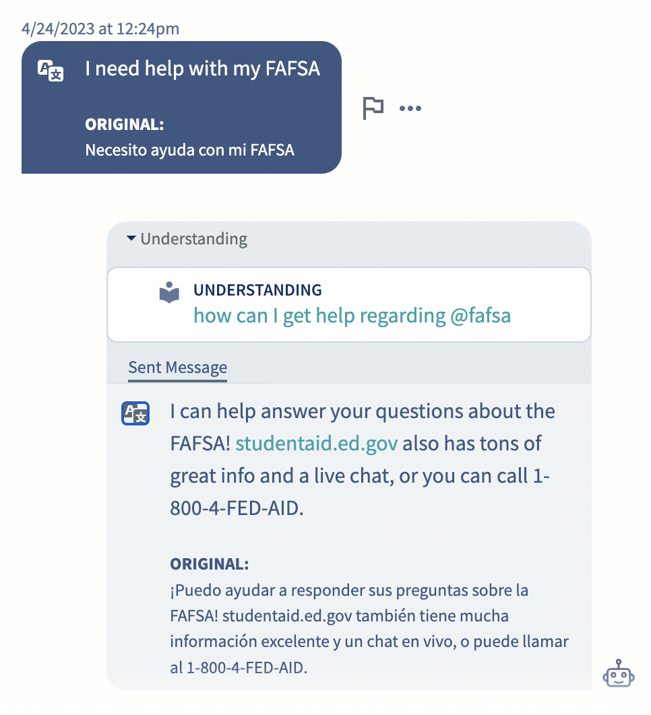Viewport: 651px width, 715px height.
Task: Click the UNDERSTANDING card heading
Action: coord(257,290)
